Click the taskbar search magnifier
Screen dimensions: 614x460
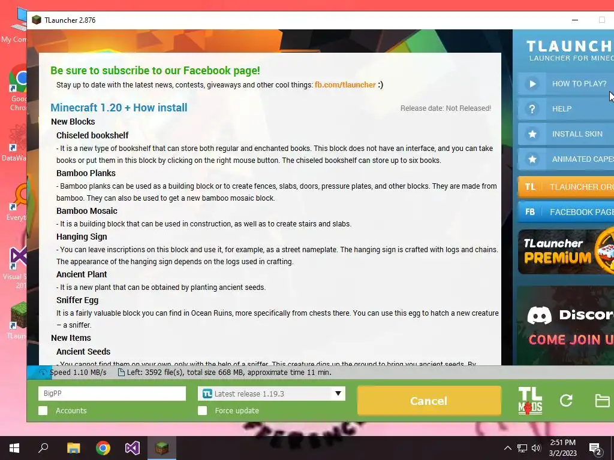point(43,448)
